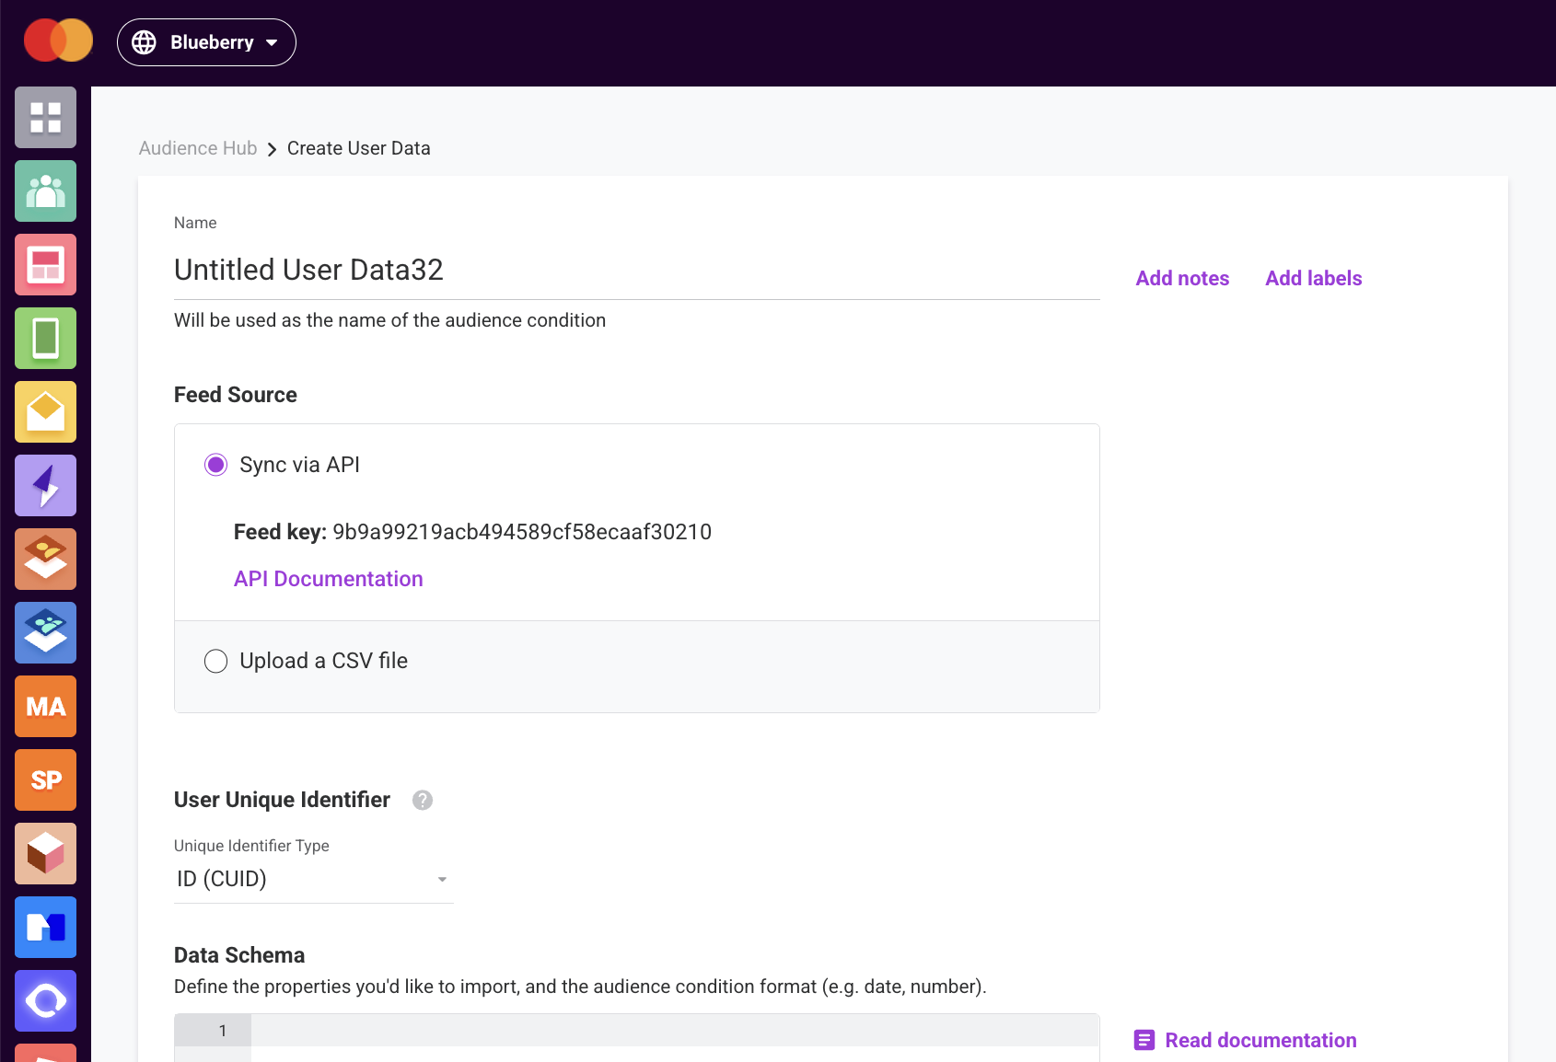The width and height of the screenshot is (1556, 1062).
Task: Click the 3D cube sidebar icon
Action: (x=45, y=854)
